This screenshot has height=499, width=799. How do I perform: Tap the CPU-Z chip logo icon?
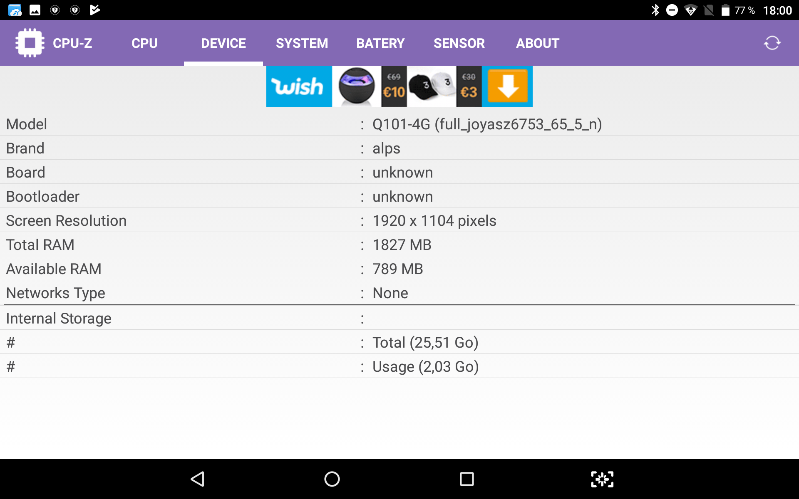pyautogui.click(x=30, y=43)
